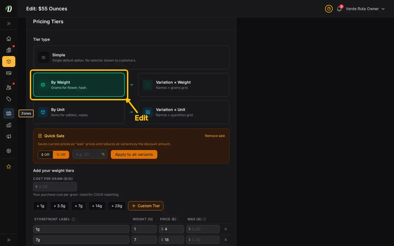Viewport: 394px width, 246px height.
Task: Select the Variation × Weight tier type
Action: coord(184,85)
